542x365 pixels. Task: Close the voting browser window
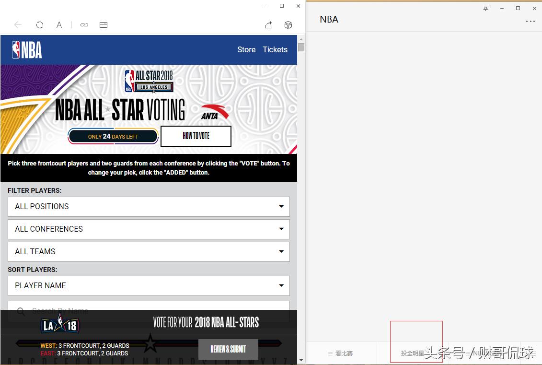[298, 6]
